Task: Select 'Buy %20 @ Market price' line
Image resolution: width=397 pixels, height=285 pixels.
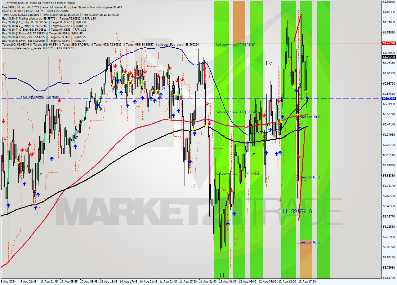Action: pyautogui.click(x=49, y=18)
